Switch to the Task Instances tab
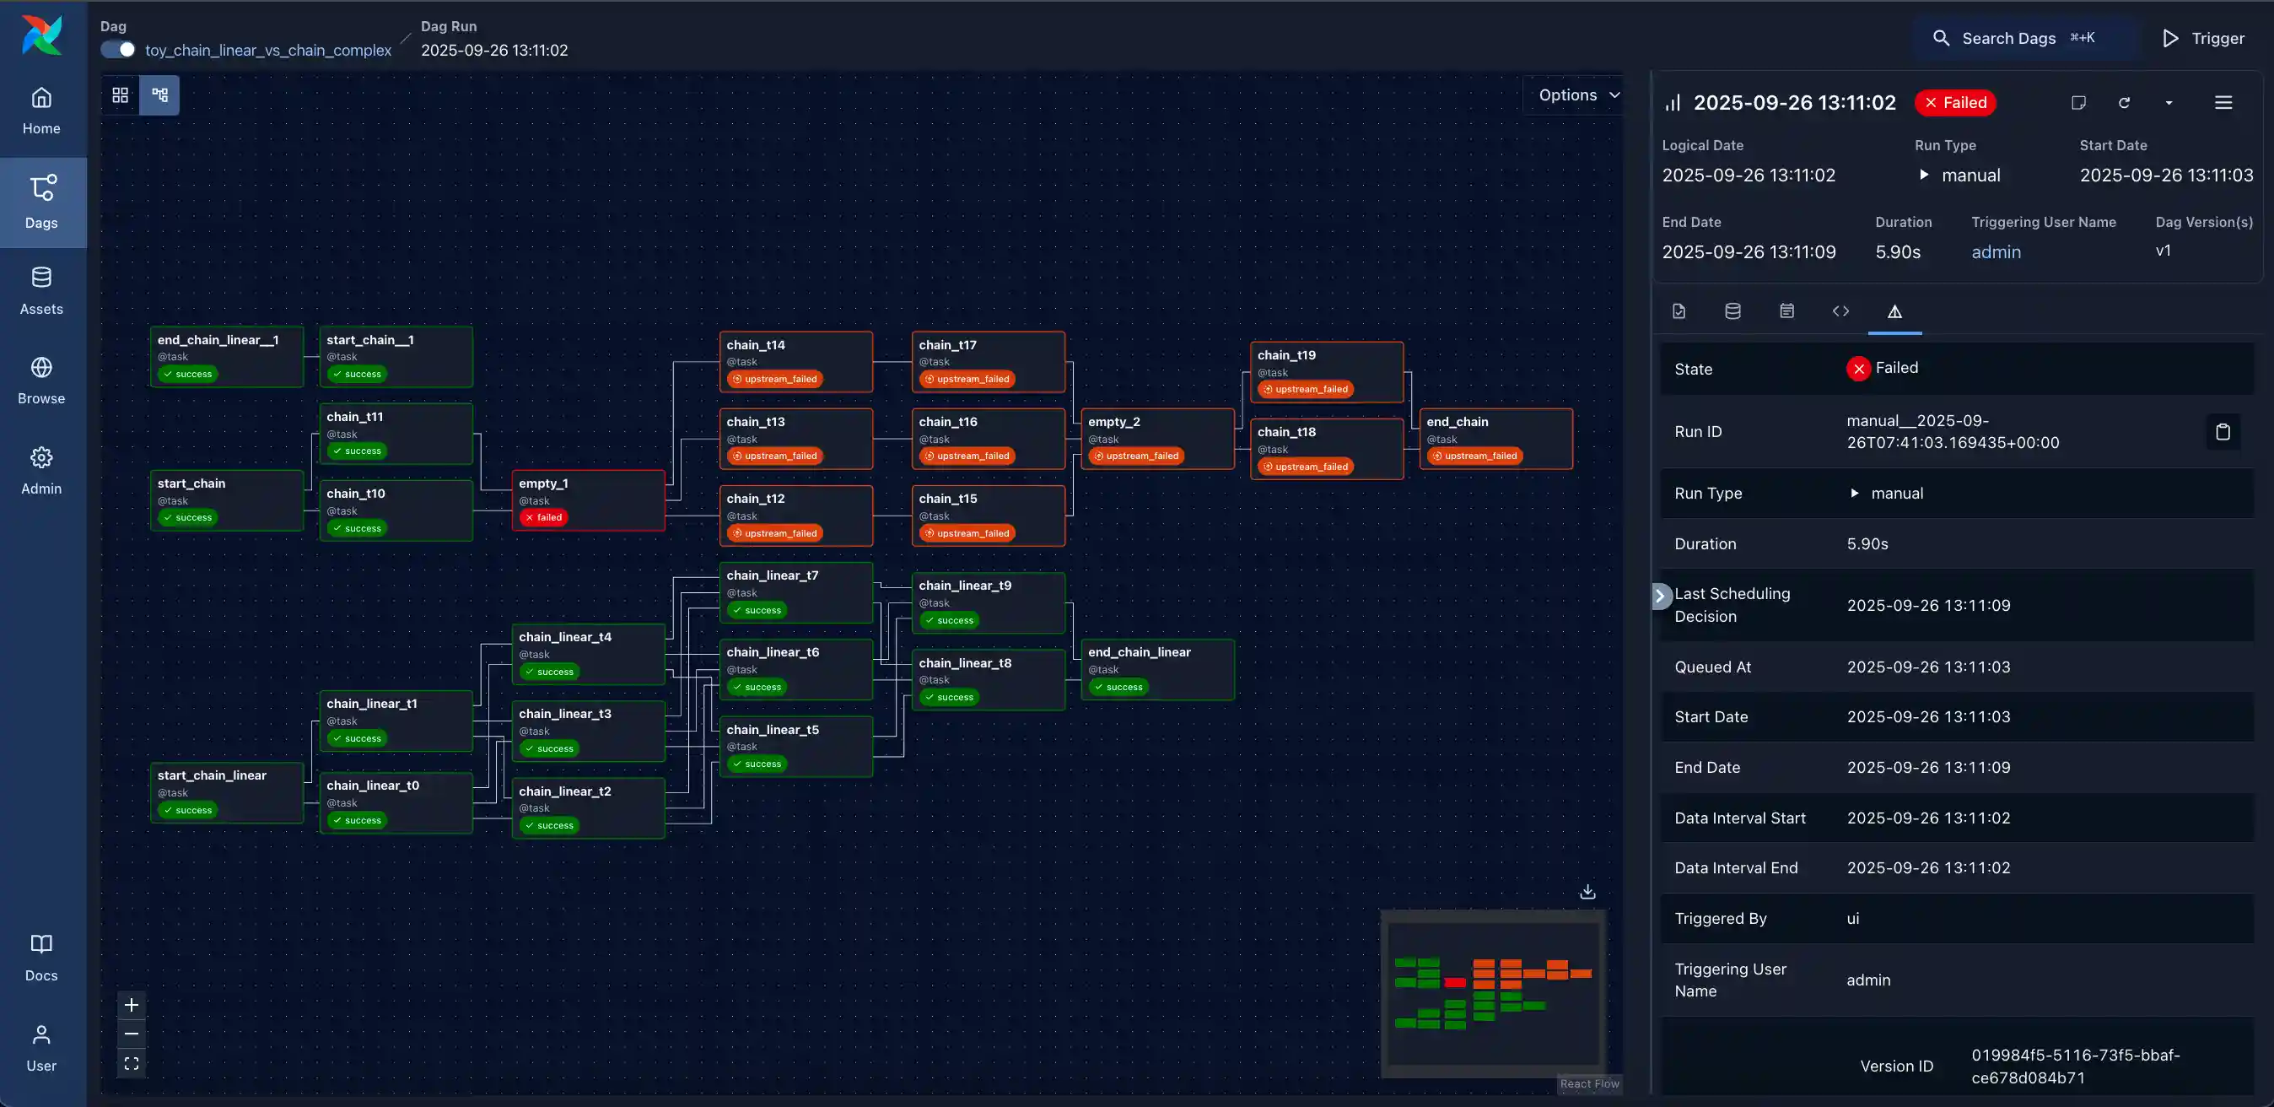 (1678, 310)
